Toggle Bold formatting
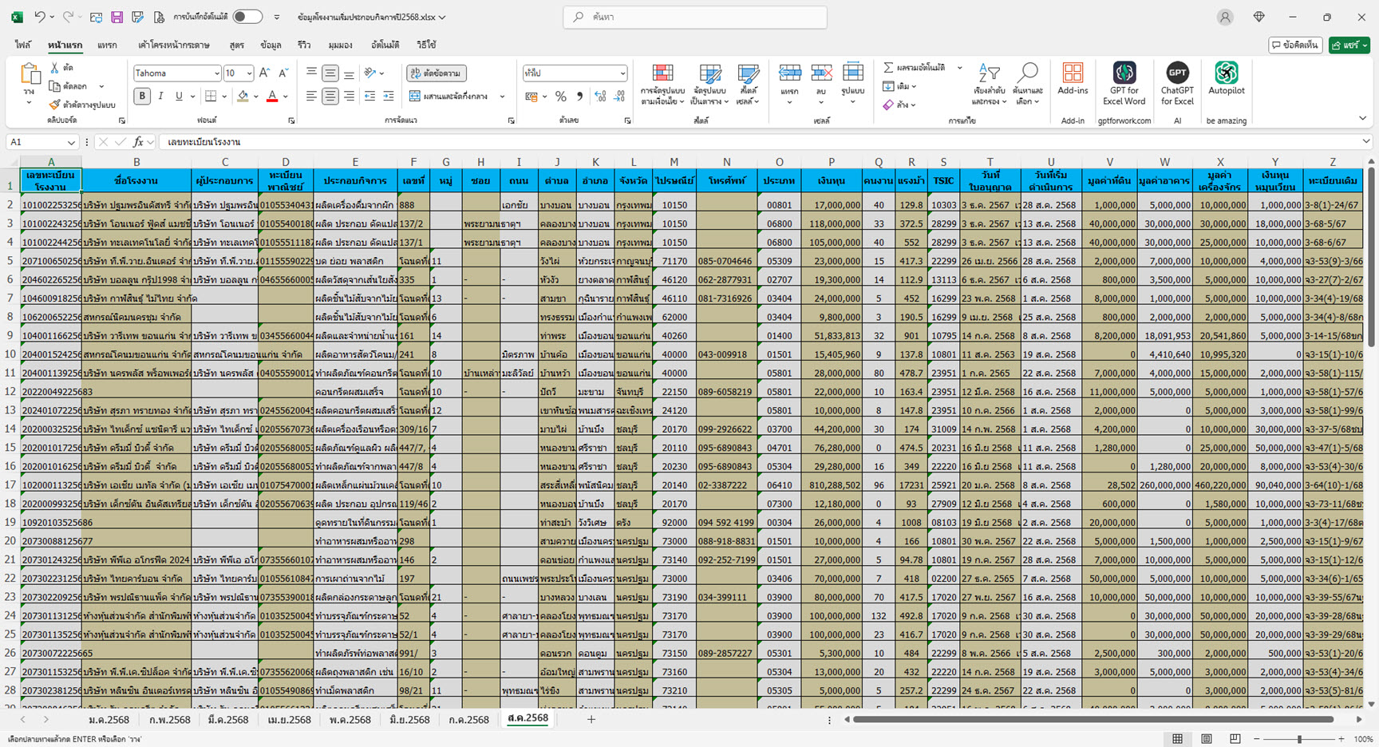Screen dimensions: 1379x747 click(142, 97)
